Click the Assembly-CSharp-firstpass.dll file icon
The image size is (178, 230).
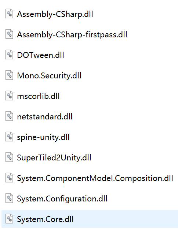point(9,34)
